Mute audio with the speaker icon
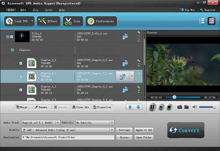220x151 pixels. [x=195, y=107]
